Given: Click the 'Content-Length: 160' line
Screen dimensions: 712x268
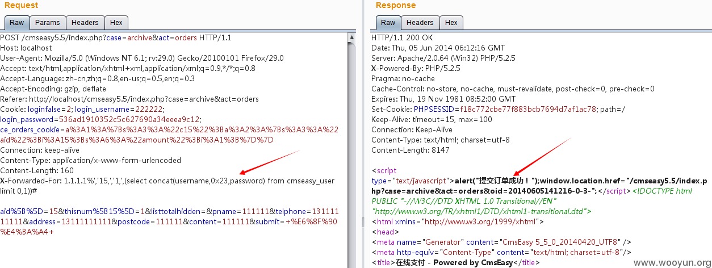Looking at the screenshot, I should tap(37, 171).
